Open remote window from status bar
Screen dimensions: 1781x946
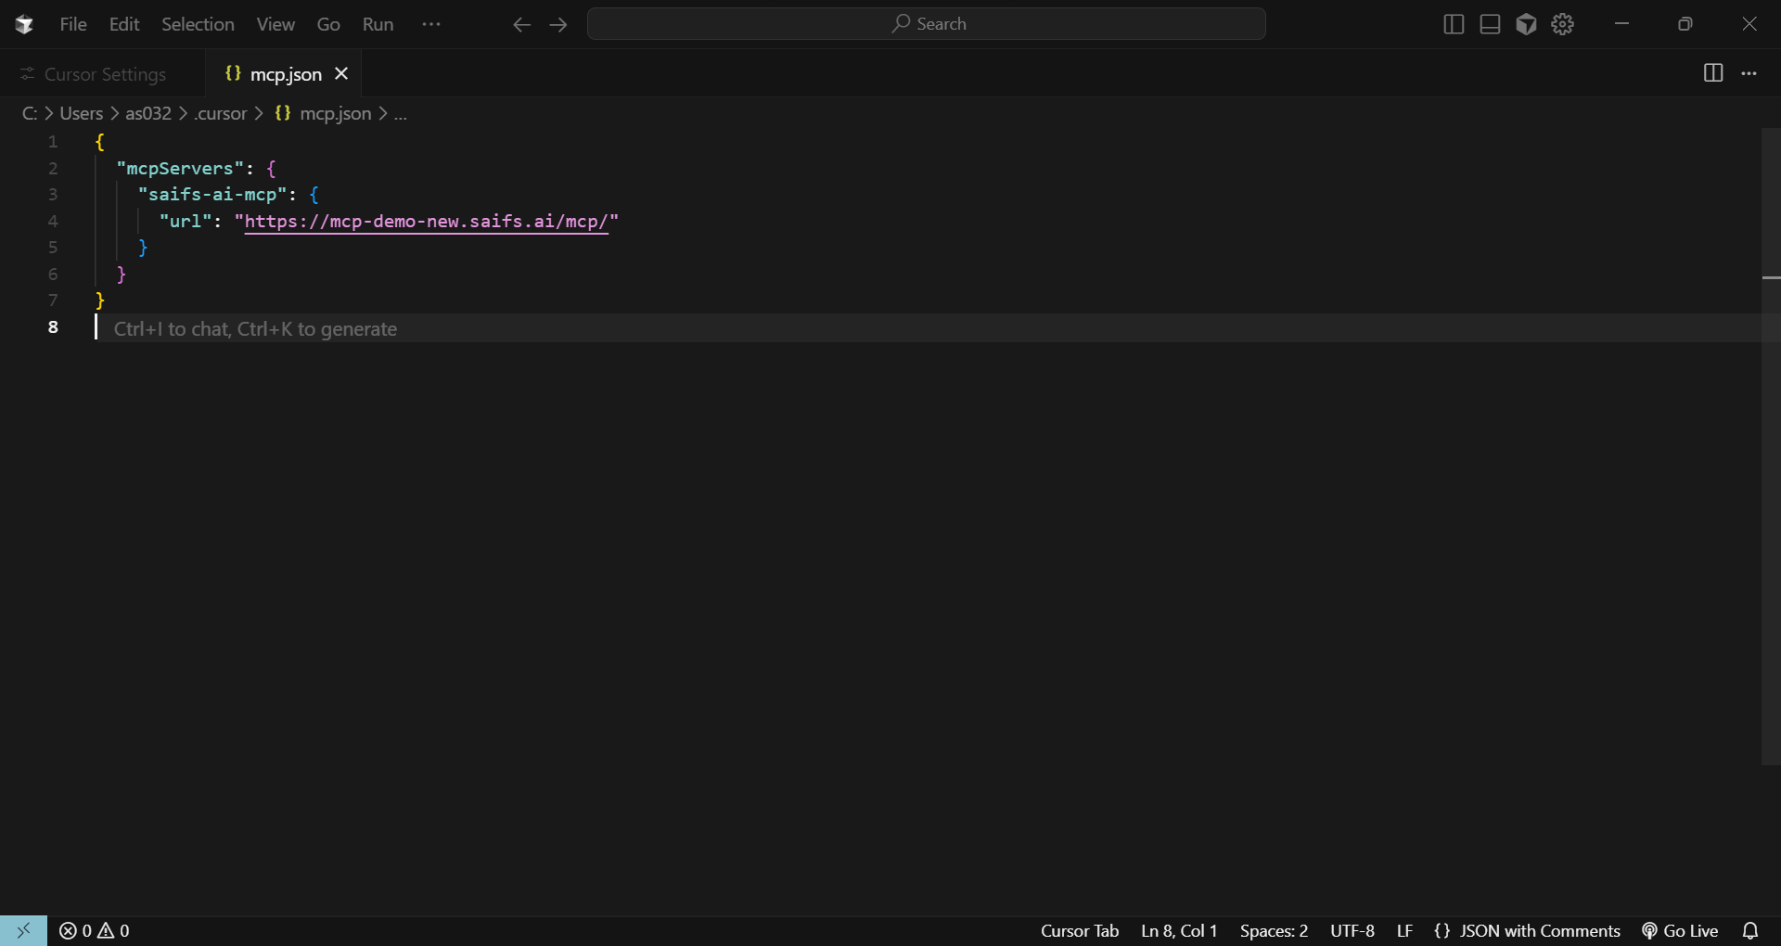(23, 930)
